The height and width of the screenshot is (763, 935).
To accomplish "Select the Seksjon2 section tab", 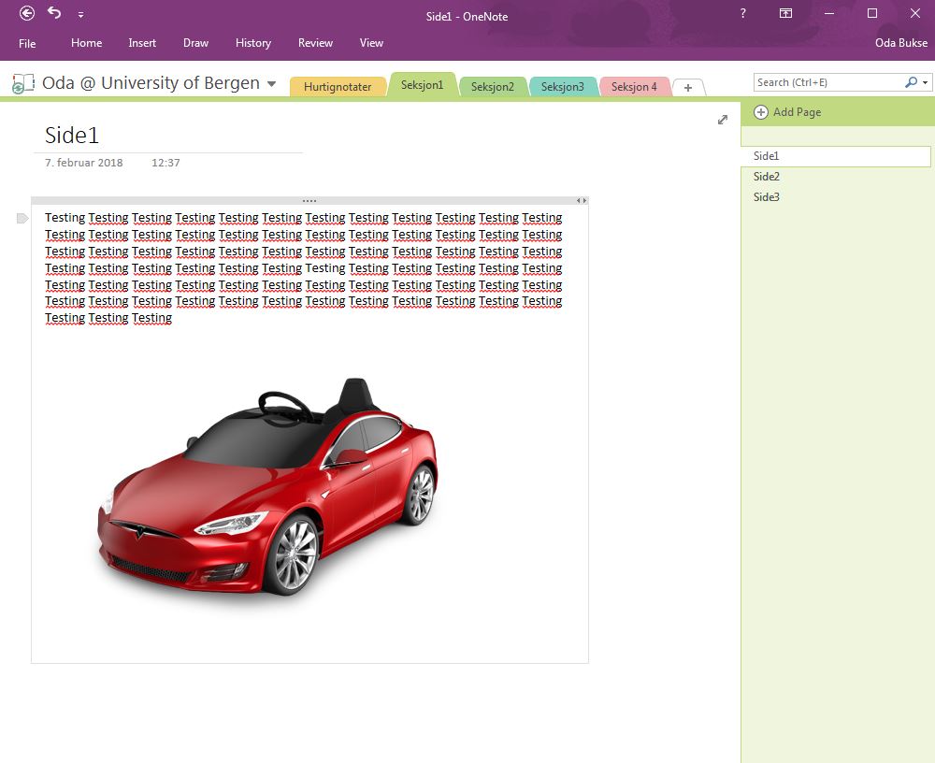I will click(x=493, y=87).
